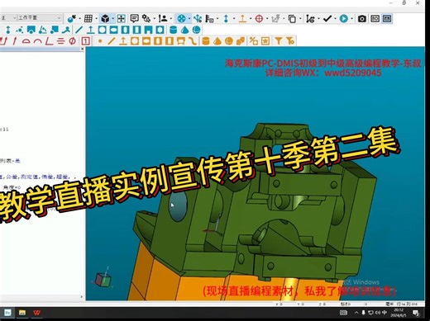The width and height of the screenshot is (430, 321).
Task: Select orange constructed cylinder icon
Action: point(206,41)
